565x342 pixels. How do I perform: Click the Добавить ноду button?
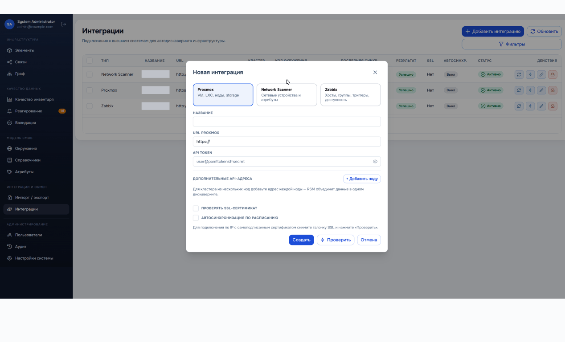click(362, 179)
